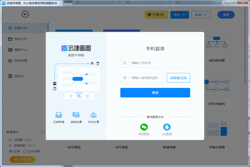Open 我的收藏 in the sidebar
This screenshot has width=250, height=167.
(21, 60)
